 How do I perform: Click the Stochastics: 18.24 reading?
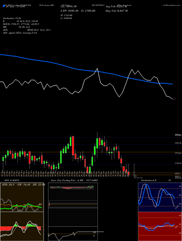(12, 18)
